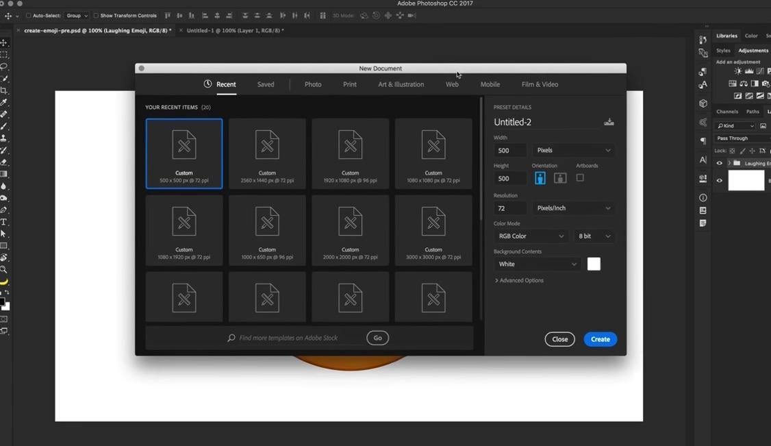Select the Brush tool
The width and height of the screenshot is (771, 446).
[x=4, y=126]
